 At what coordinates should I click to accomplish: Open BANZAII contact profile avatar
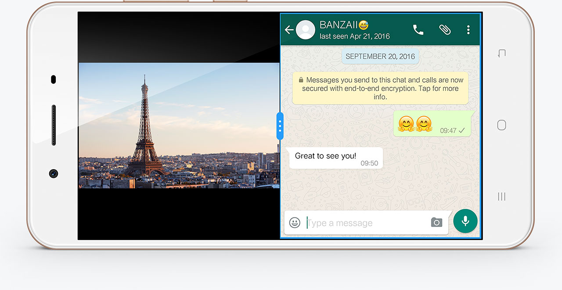306,30
